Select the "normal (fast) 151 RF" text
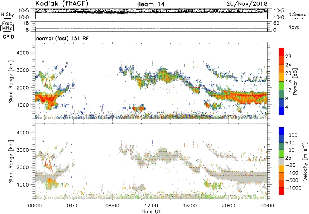309x214 pixels. [x=63, y=38]
